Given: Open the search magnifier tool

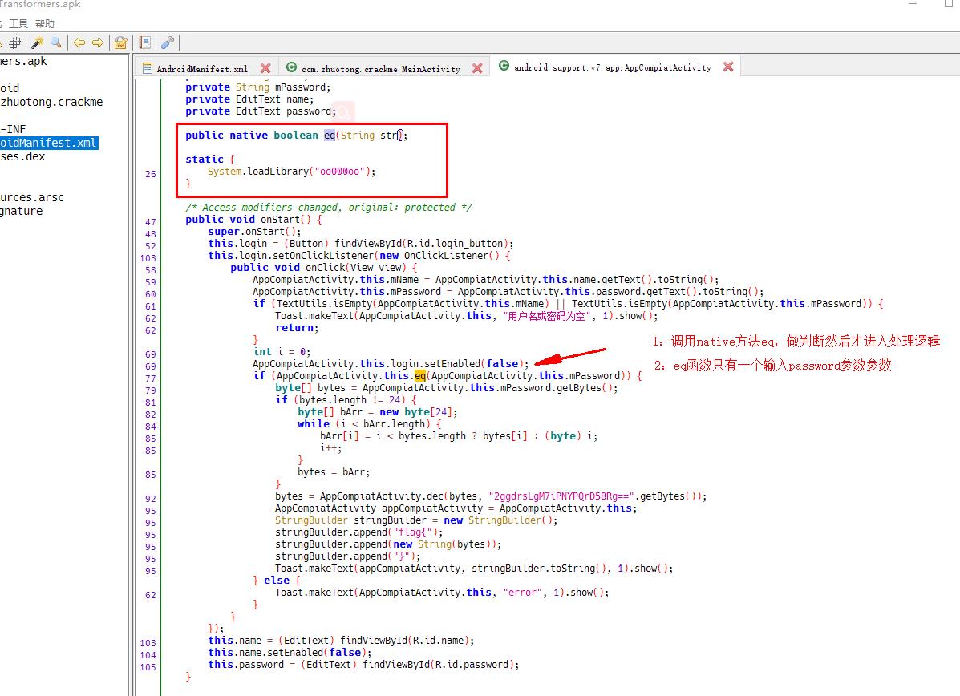Looking at the screenshot, I should [55, 42].
